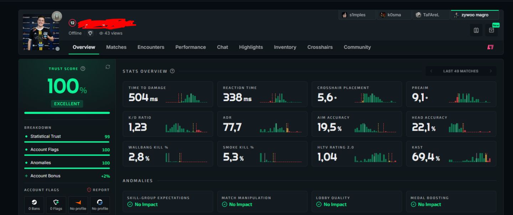
Task: Expand the Account Flags breakdown row
Action: pyautogui.click(x=67, y=150)
